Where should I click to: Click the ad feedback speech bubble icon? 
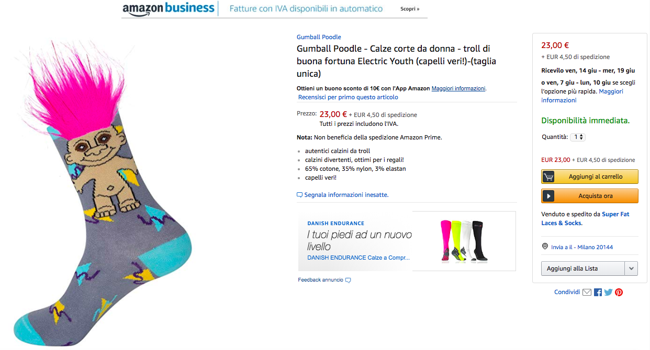pos(348,280)
